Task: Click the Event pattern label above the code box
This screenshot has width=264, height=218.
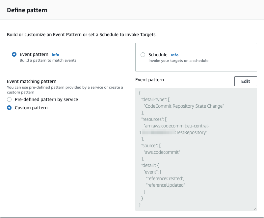Action: point(149,80)
